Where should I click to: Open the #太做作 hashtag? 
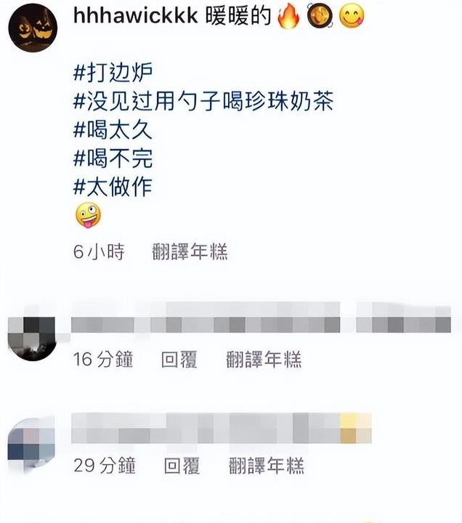[113, 187]
